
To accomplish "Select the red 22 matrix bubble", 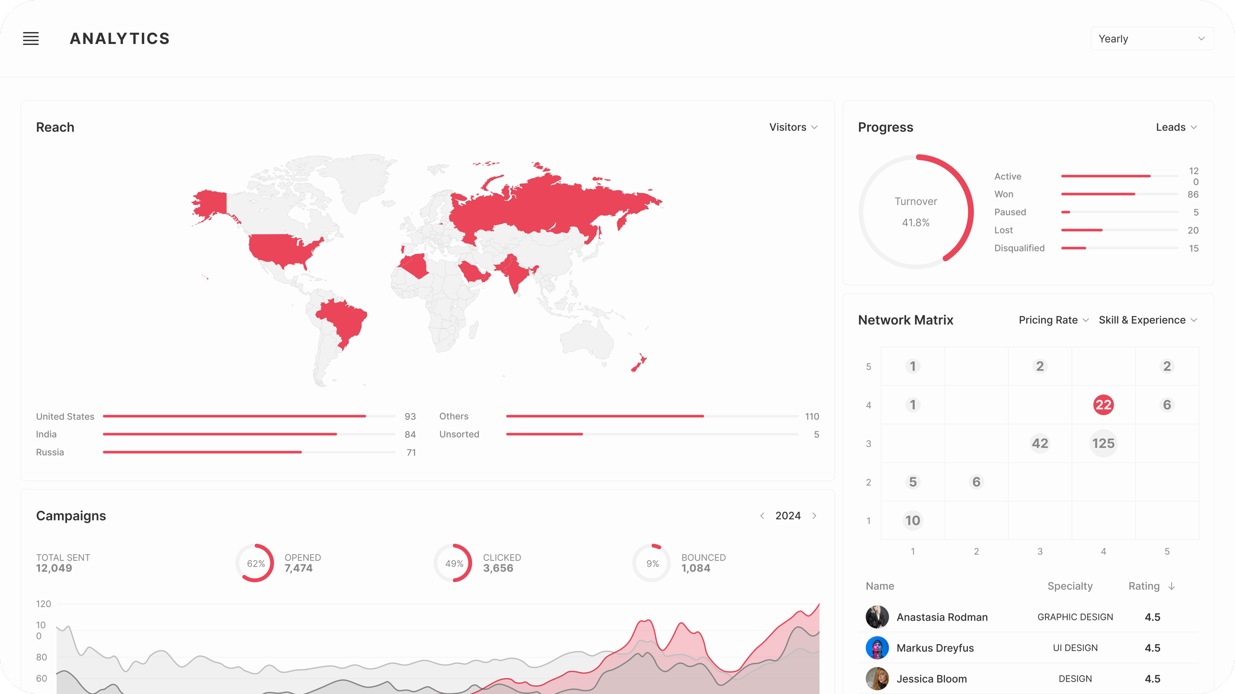I will [x=1103, y=405].
